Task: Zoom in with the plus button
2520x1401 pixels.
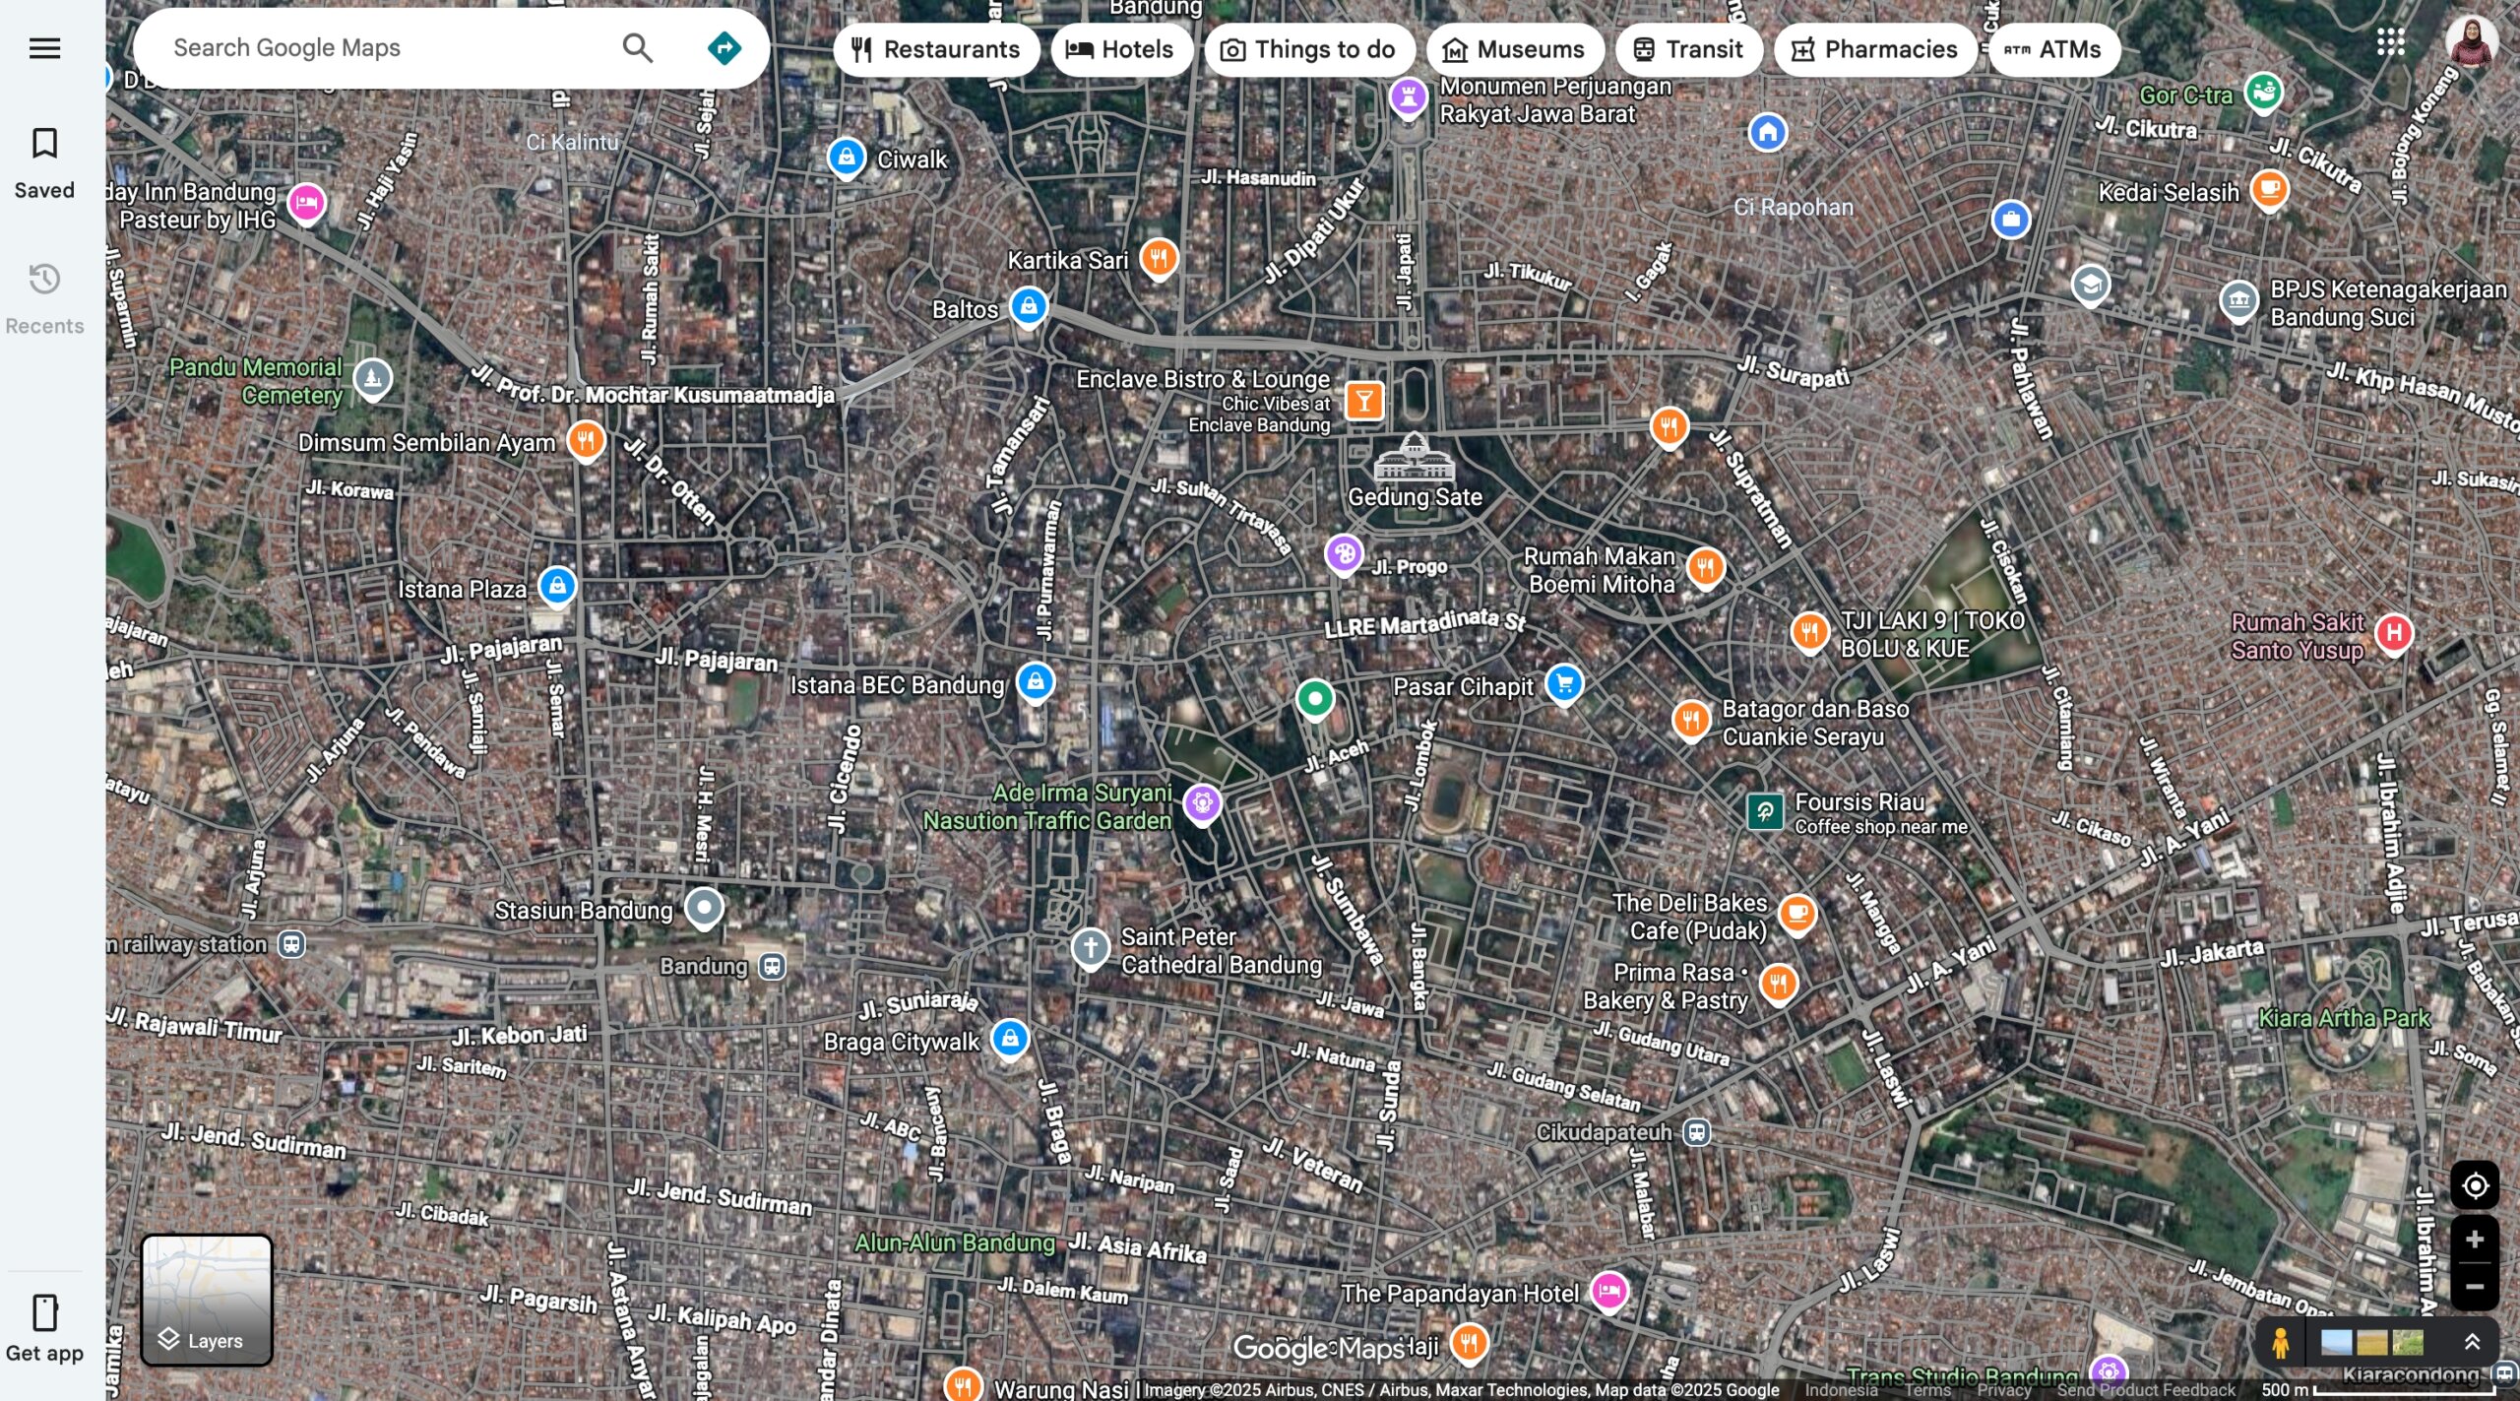Action: click(x=2474, y=1241)
